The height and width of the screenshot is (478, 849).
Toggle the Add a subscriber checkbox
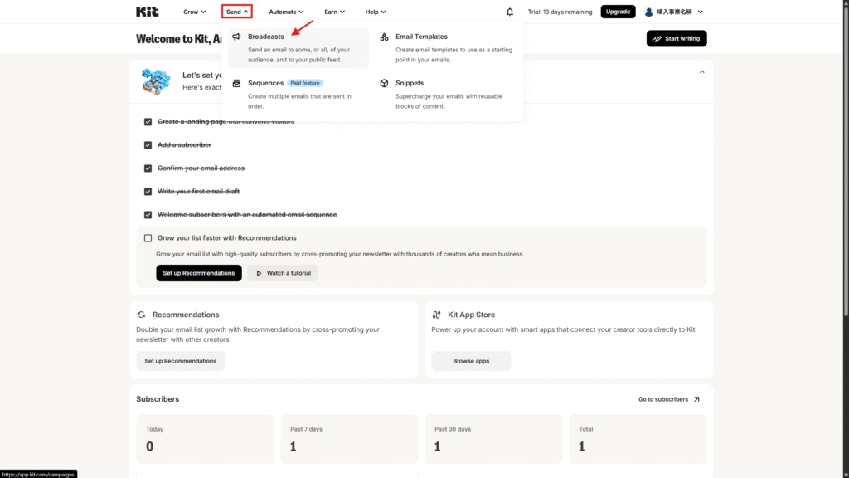148,145
